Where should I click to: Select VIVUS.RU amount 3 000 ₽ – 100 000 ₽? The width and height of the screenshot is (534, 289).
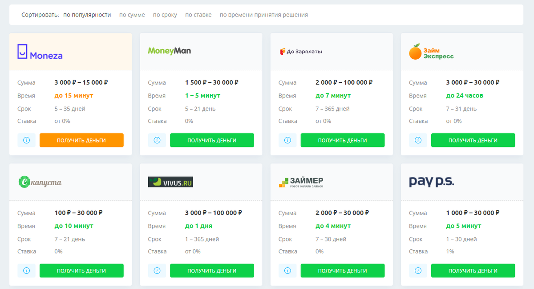pyautogui.click(x=214, y=213)
